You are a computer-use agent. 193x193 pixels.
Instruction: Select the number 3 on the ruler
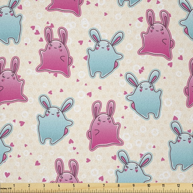44,186
